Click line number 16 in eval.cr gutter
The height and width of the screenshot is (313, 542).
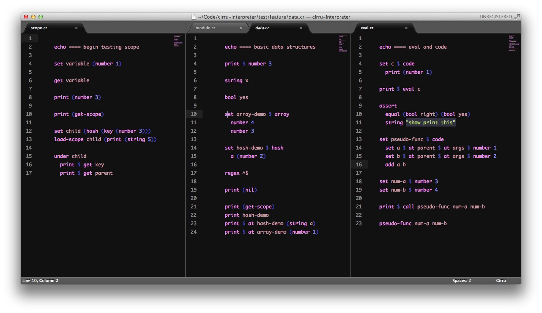coord(359,165)
